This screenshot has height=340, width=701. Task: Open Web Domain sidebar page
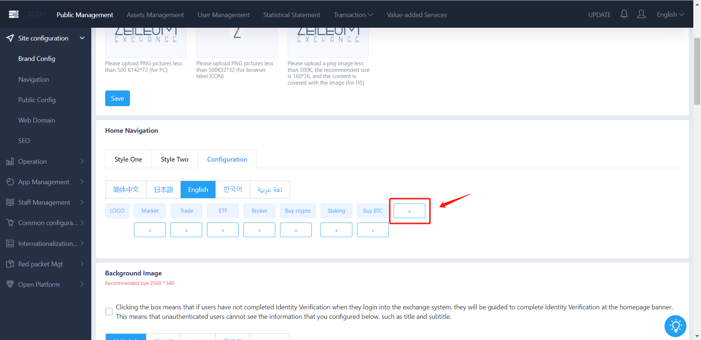pyautogui.click(x=37, y=120)
